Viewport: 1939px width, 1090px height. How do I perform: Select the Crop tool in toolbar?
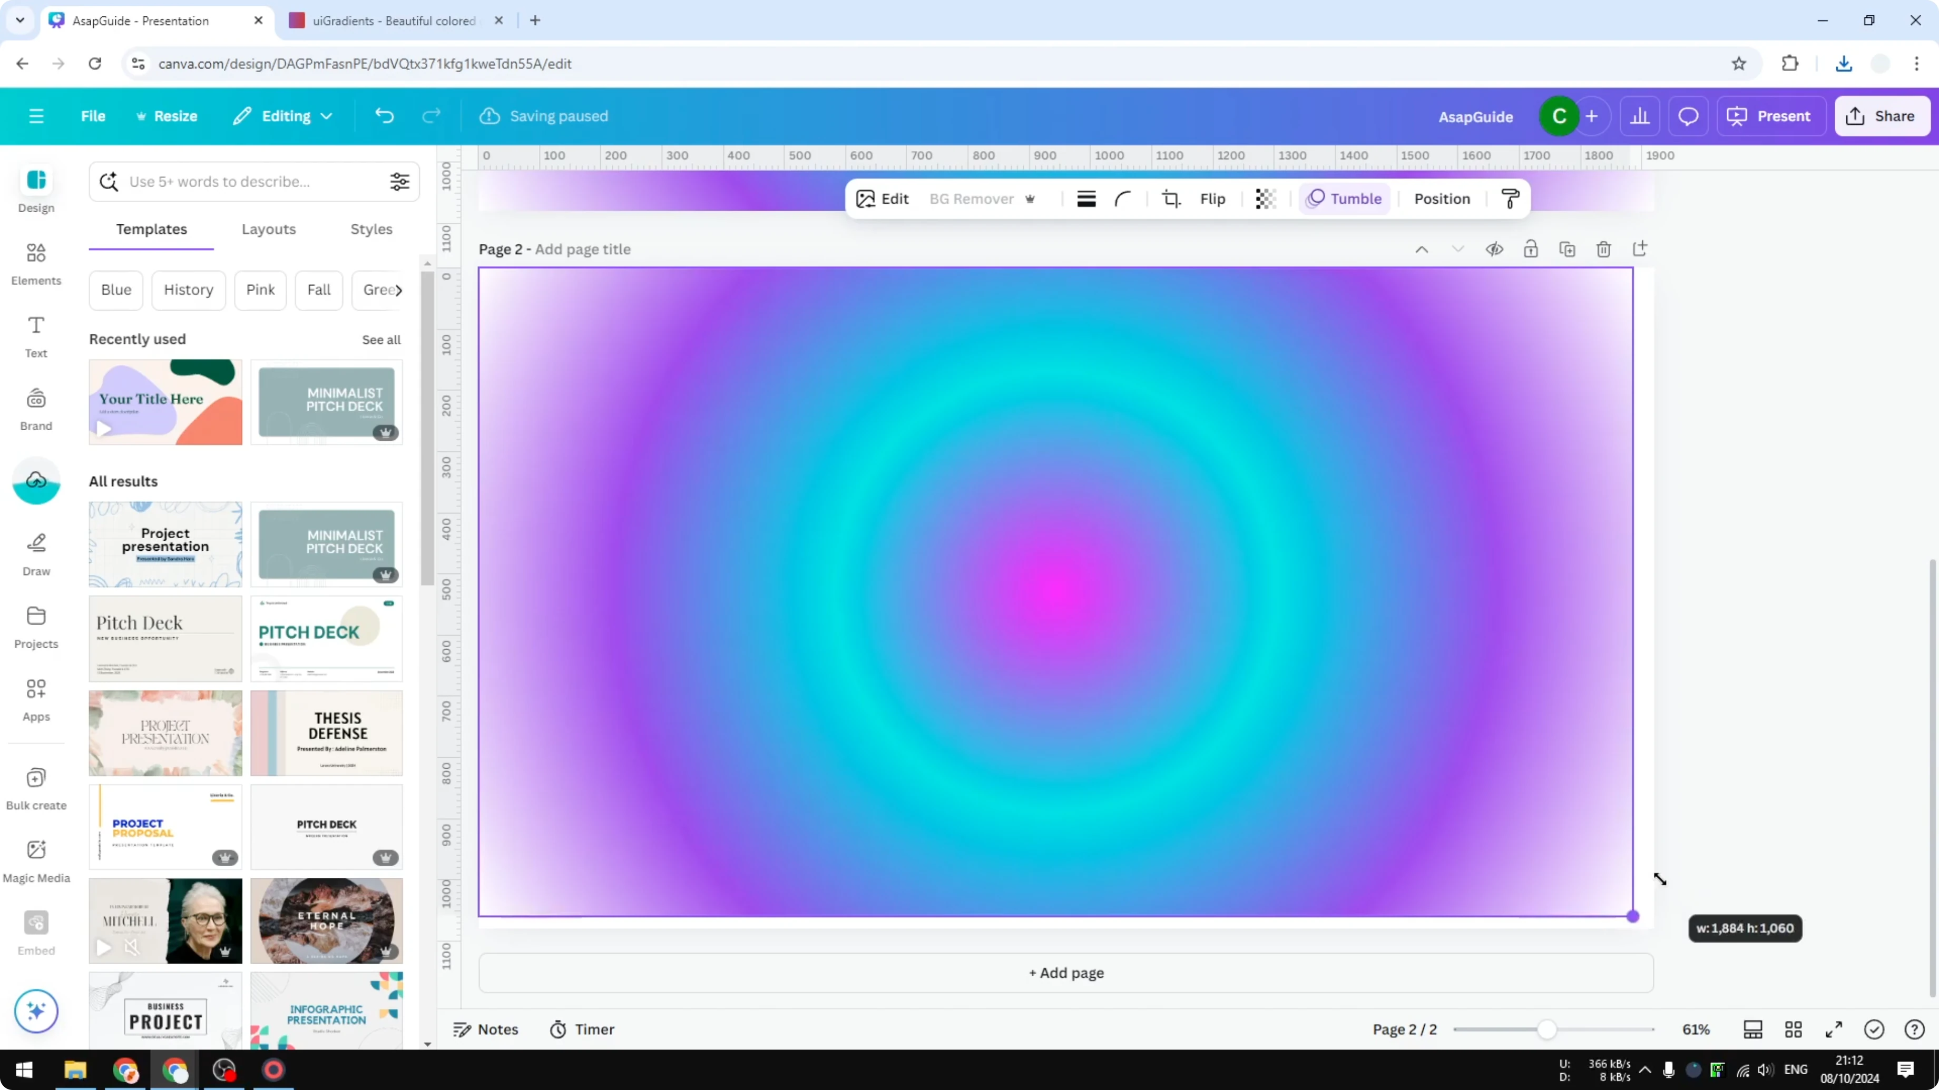point(1171,198)
